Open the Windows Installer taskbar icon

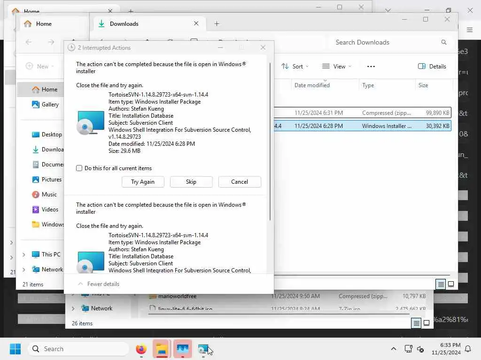click(203, 349)
